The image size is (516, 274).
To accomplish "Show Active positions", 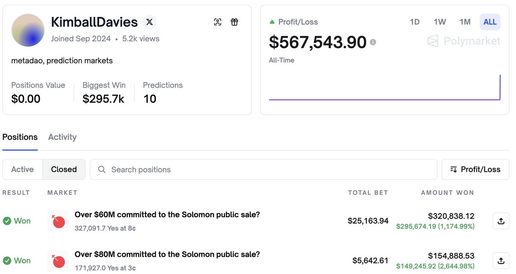I will click(22, 170).
